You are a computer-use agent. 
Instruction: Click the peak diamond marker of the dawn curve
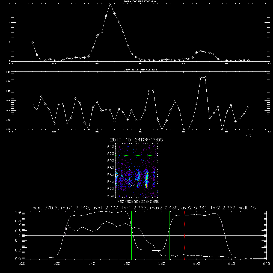[x=110, y=4]
